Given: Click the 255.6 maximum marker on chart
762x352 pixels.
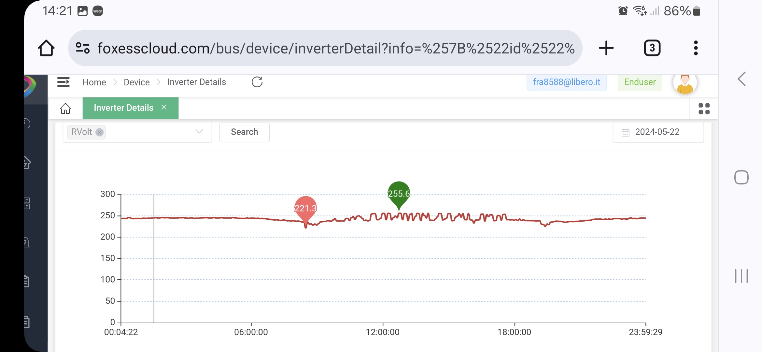Looking at the screenshot, I should (399, 194).
